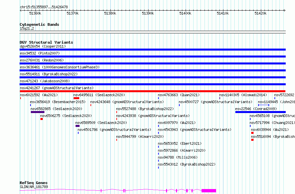The height and width of the screenshot is (194, 295).
Task: Click the red block under nsv6506275
Action: tap(41, 119)
